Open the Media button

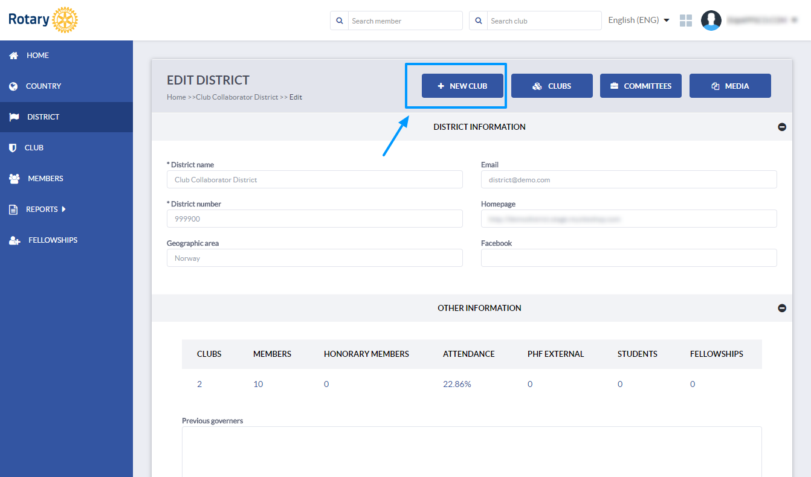730,86
